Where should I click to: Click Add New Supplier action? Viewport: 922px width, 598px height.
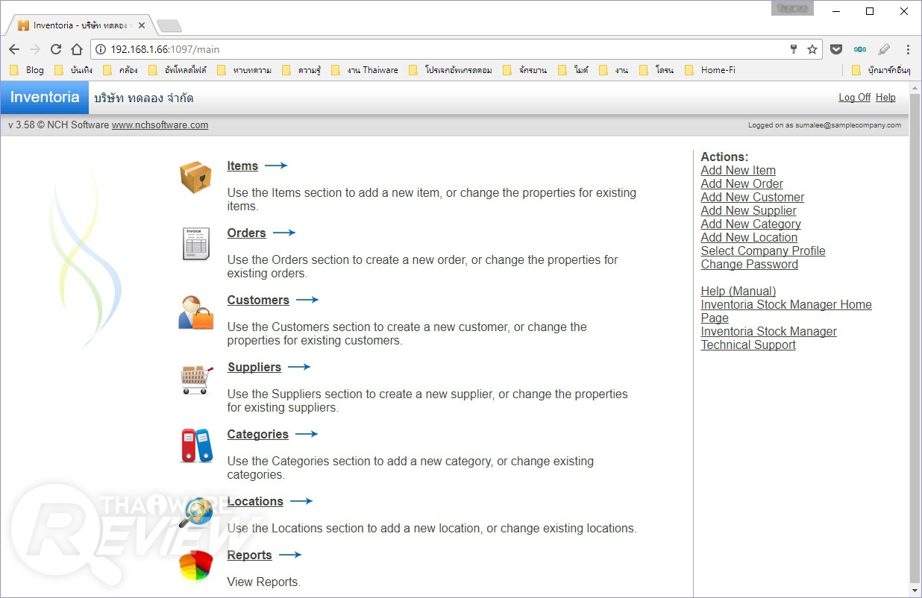point(749,210)
